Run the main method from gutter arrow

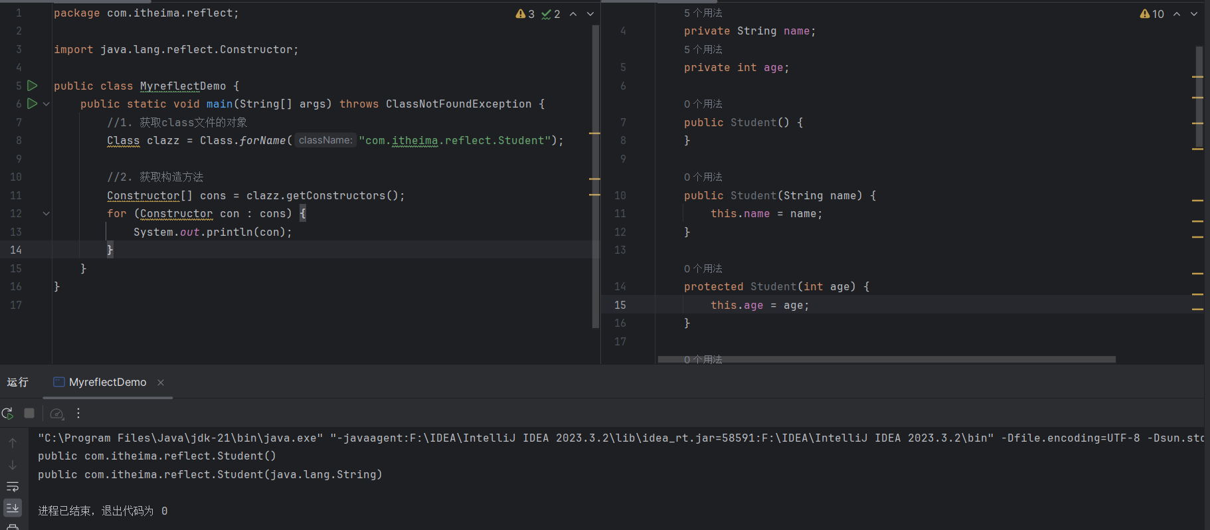pyautogui.click(x=32, y=104)
